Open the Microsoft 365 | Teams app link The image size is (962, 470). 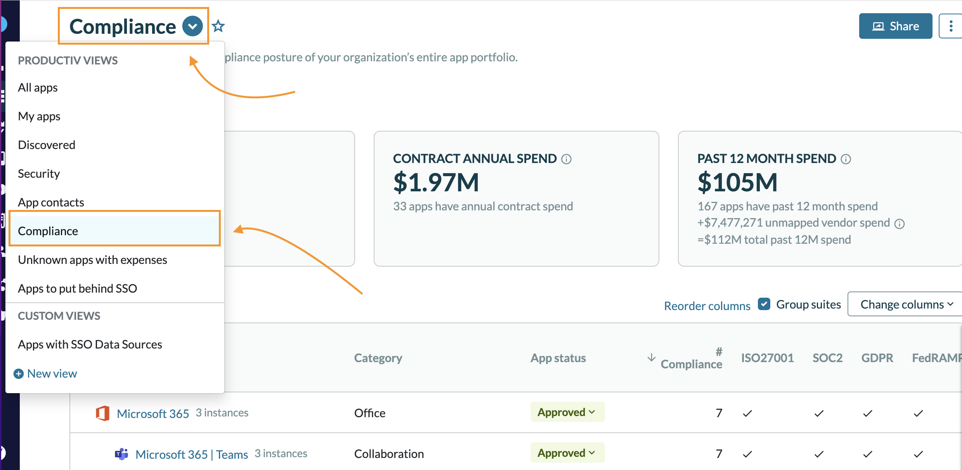[192, 454]
